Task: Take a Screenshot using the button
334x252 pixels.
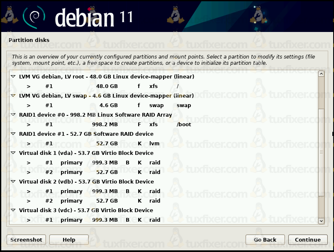Action: (26, 240)
